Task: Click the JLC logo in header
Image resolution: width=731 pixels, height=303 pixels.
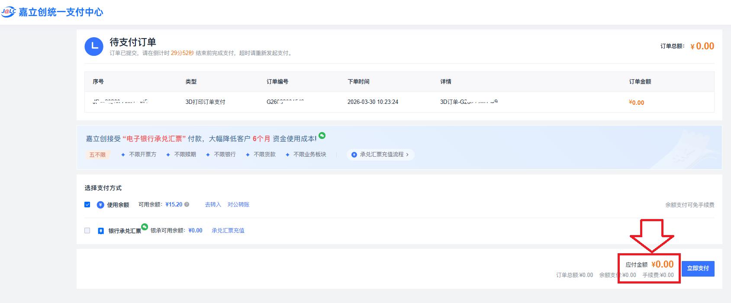Action: point(9,12)
